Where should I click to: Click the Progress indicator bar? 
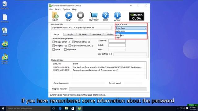coord(108,89)
